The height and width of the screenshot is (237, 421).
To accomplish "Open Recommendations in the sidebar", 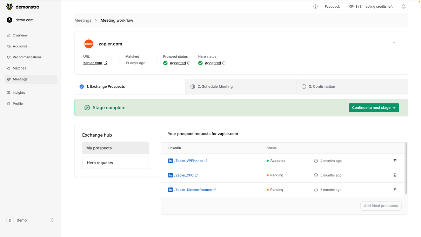I will [x=27, y=57].
